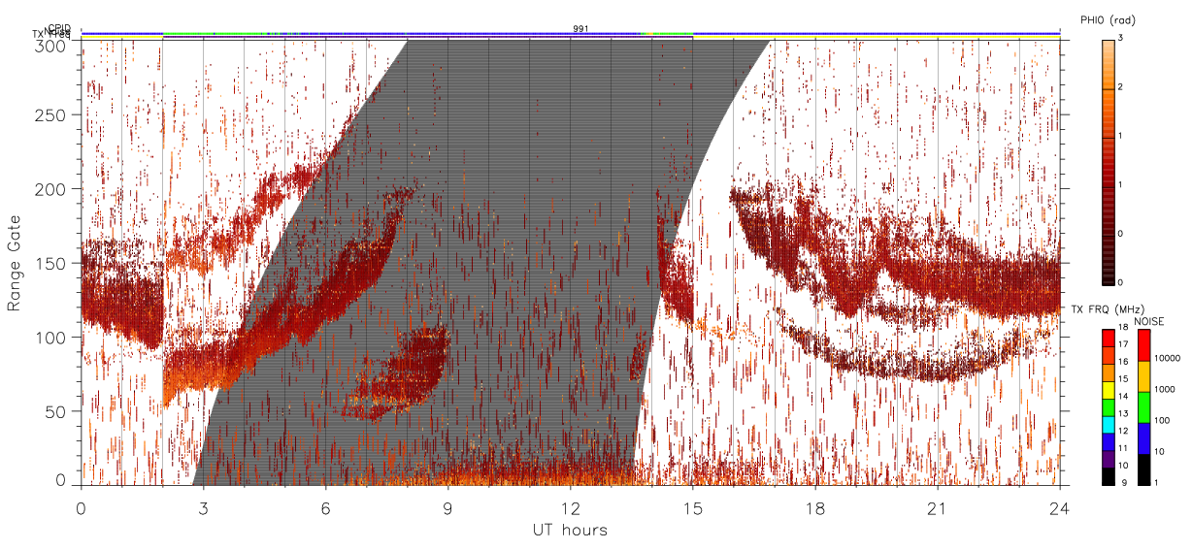Click the 'UT hours' x-axis title
The height and width of the screenshot is (550, 1192).
tap(570, 531)
